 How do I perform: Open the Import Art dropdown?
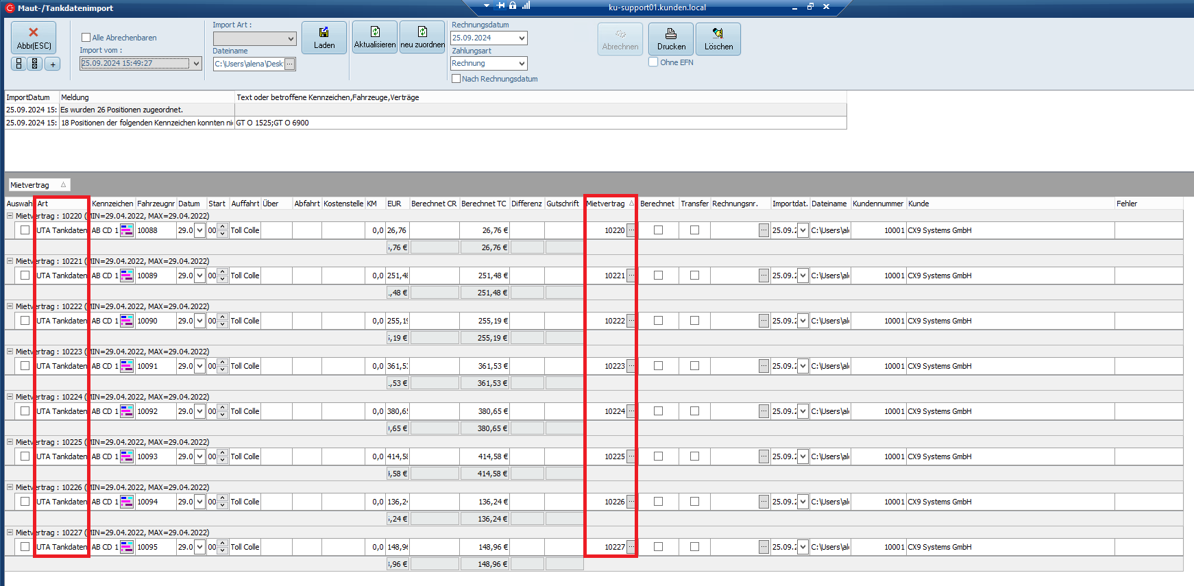[291, 39]
